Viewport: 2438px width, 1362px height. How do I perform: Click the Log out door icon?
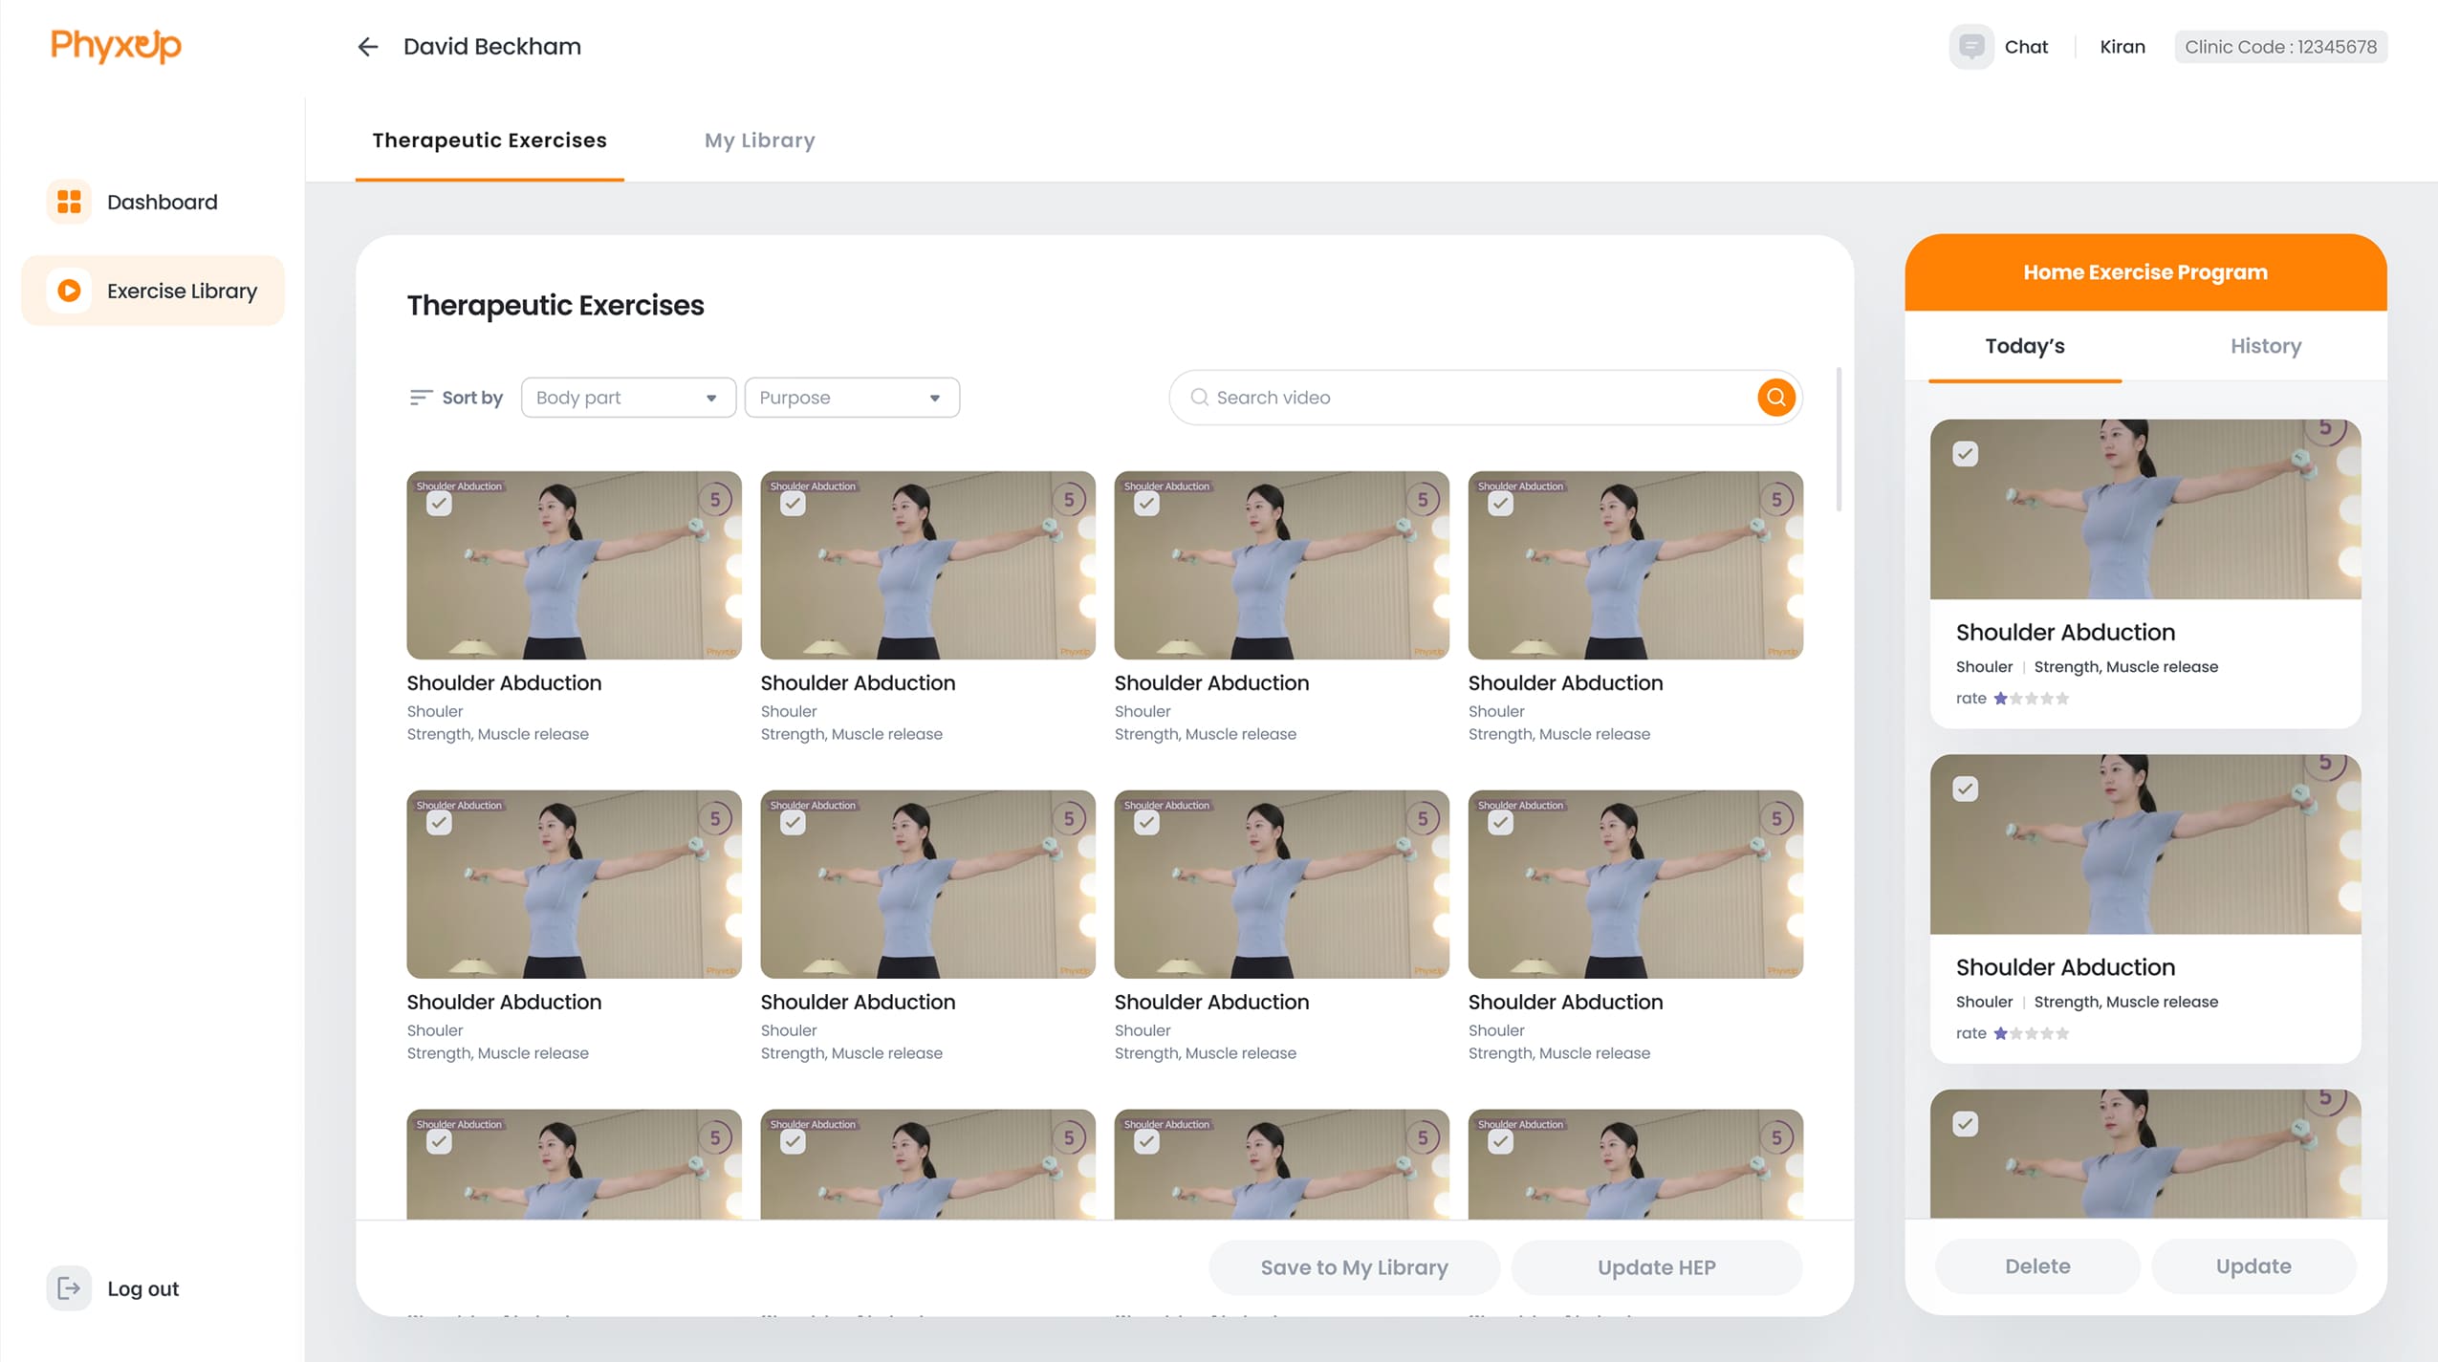click(69, 1288)
